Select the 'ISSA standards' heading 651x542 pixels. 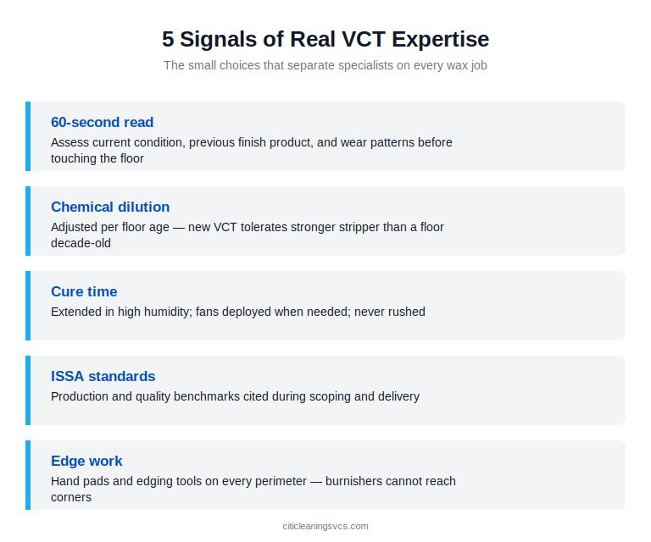[103, 376]
